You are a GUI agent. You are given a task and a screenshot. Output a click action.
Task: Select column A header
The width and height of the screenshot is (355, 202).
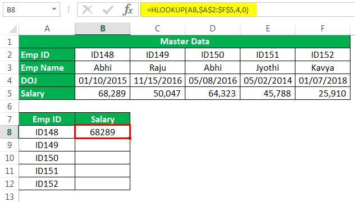click(x=47, y=29)
